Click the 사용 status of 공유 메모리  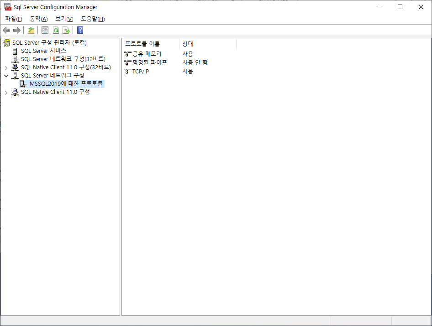(188, 54)
